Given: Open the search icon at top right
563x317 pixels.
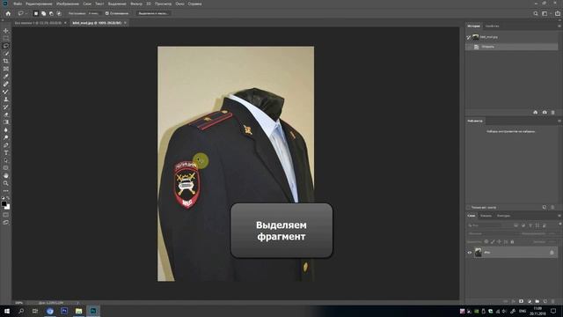Looking at the screenshot, I should (536, 14).
